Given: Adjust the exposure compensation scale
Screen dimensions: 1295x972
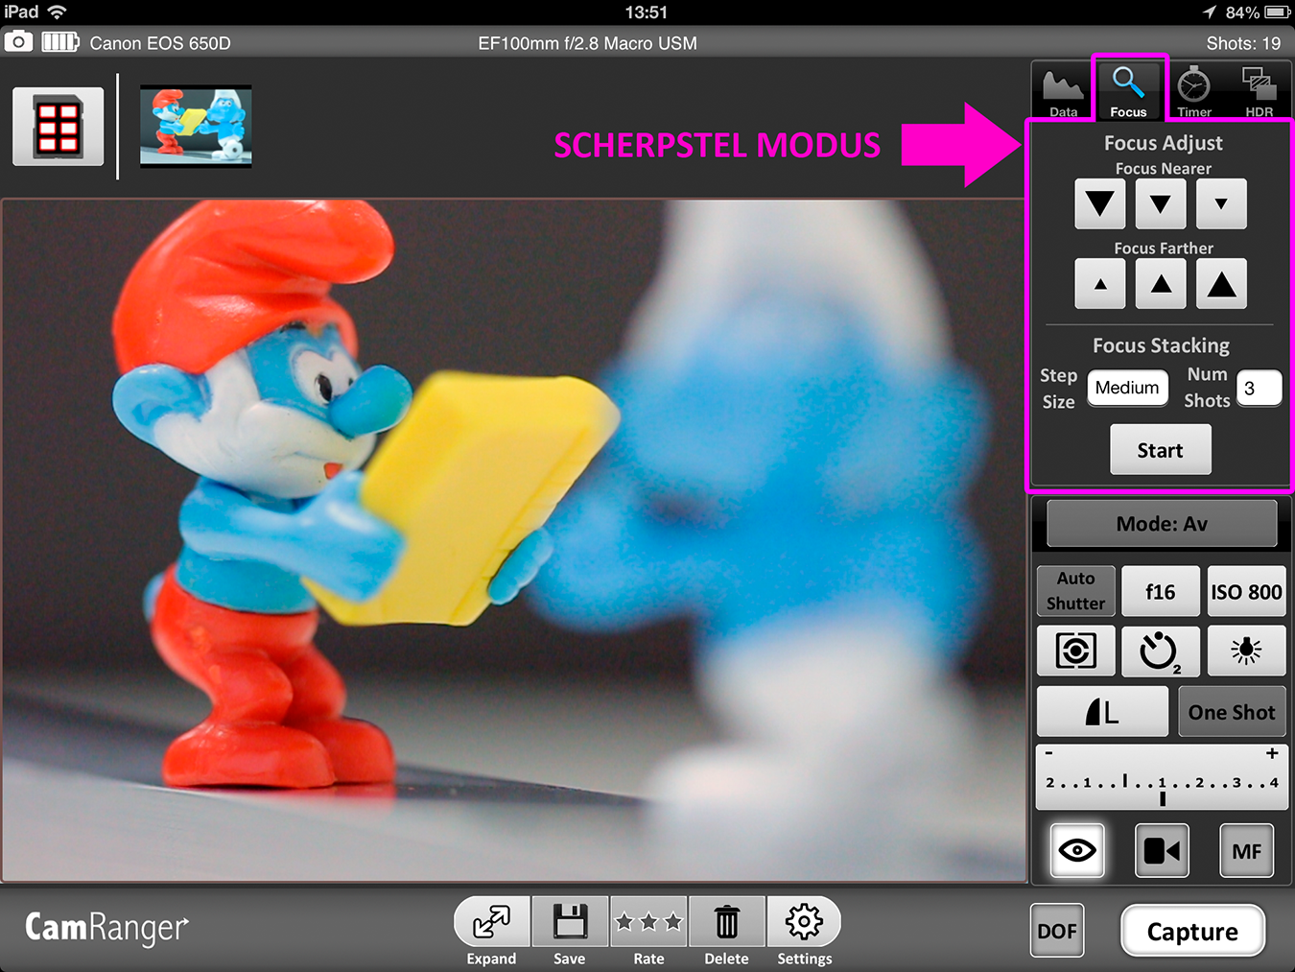Looking at the screenshot, I should coord(1162,777).
